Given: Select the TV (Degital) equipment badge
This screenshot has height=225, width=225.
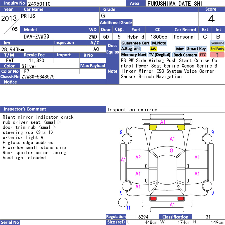Looking at the screenshot, I should pyautogui.click(x=159, y=55).
